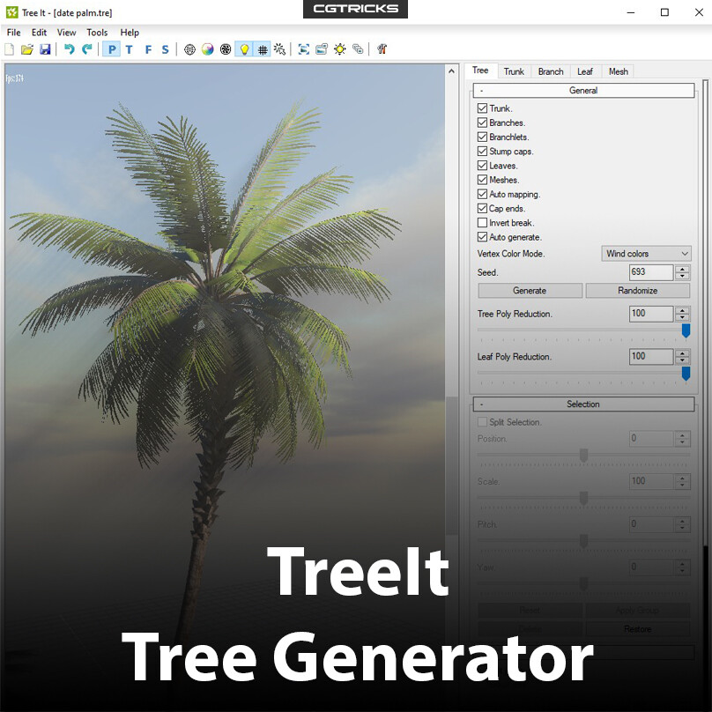The image size is (712, 712).
Task: Open a saved tree file
Action: click(x=27, y=49)
